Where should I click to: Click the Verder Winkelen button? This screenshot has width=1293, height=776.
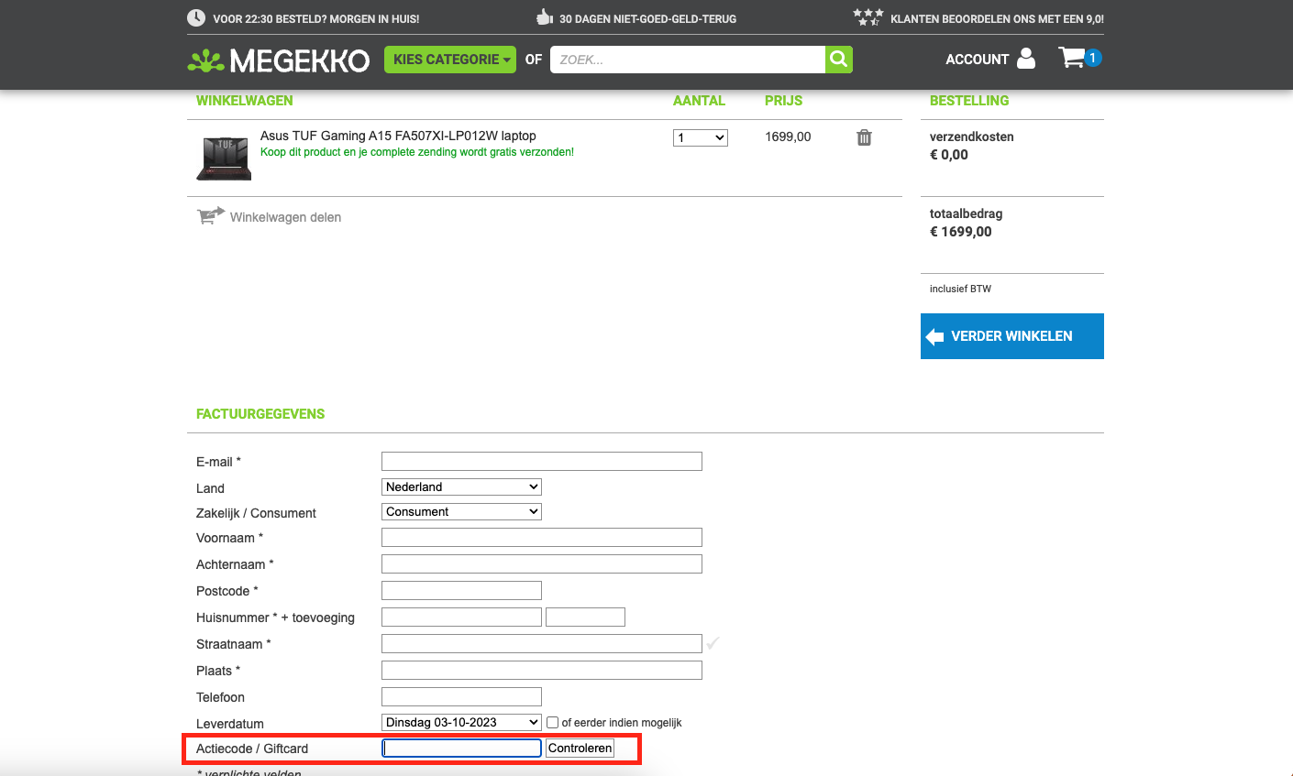click(x=1012, y=336)
